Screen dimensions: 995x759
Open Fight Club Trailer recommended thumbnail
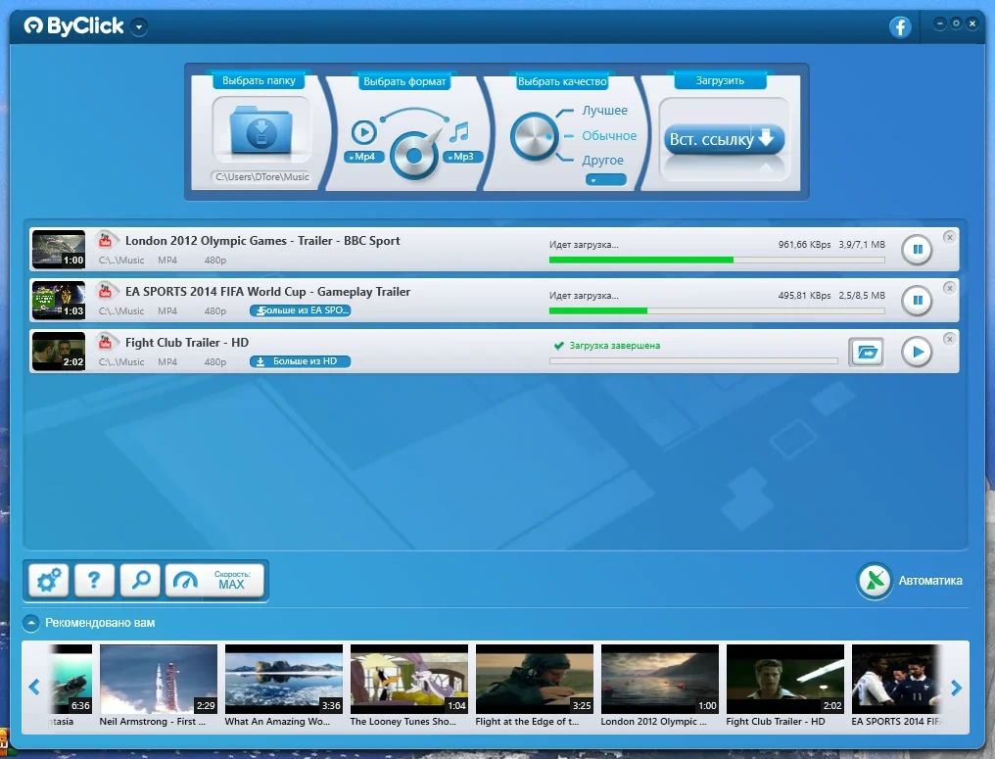point(785,679)
